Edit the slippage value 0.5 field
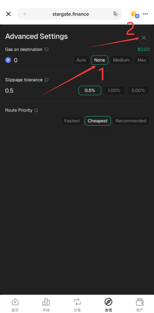Screen dimensions: 154x313 9,91
